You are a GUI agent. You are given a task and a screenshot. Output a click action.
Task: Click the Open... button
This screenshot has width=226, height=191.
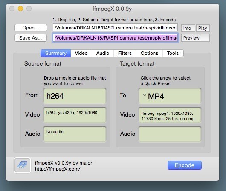coord(31,28)
